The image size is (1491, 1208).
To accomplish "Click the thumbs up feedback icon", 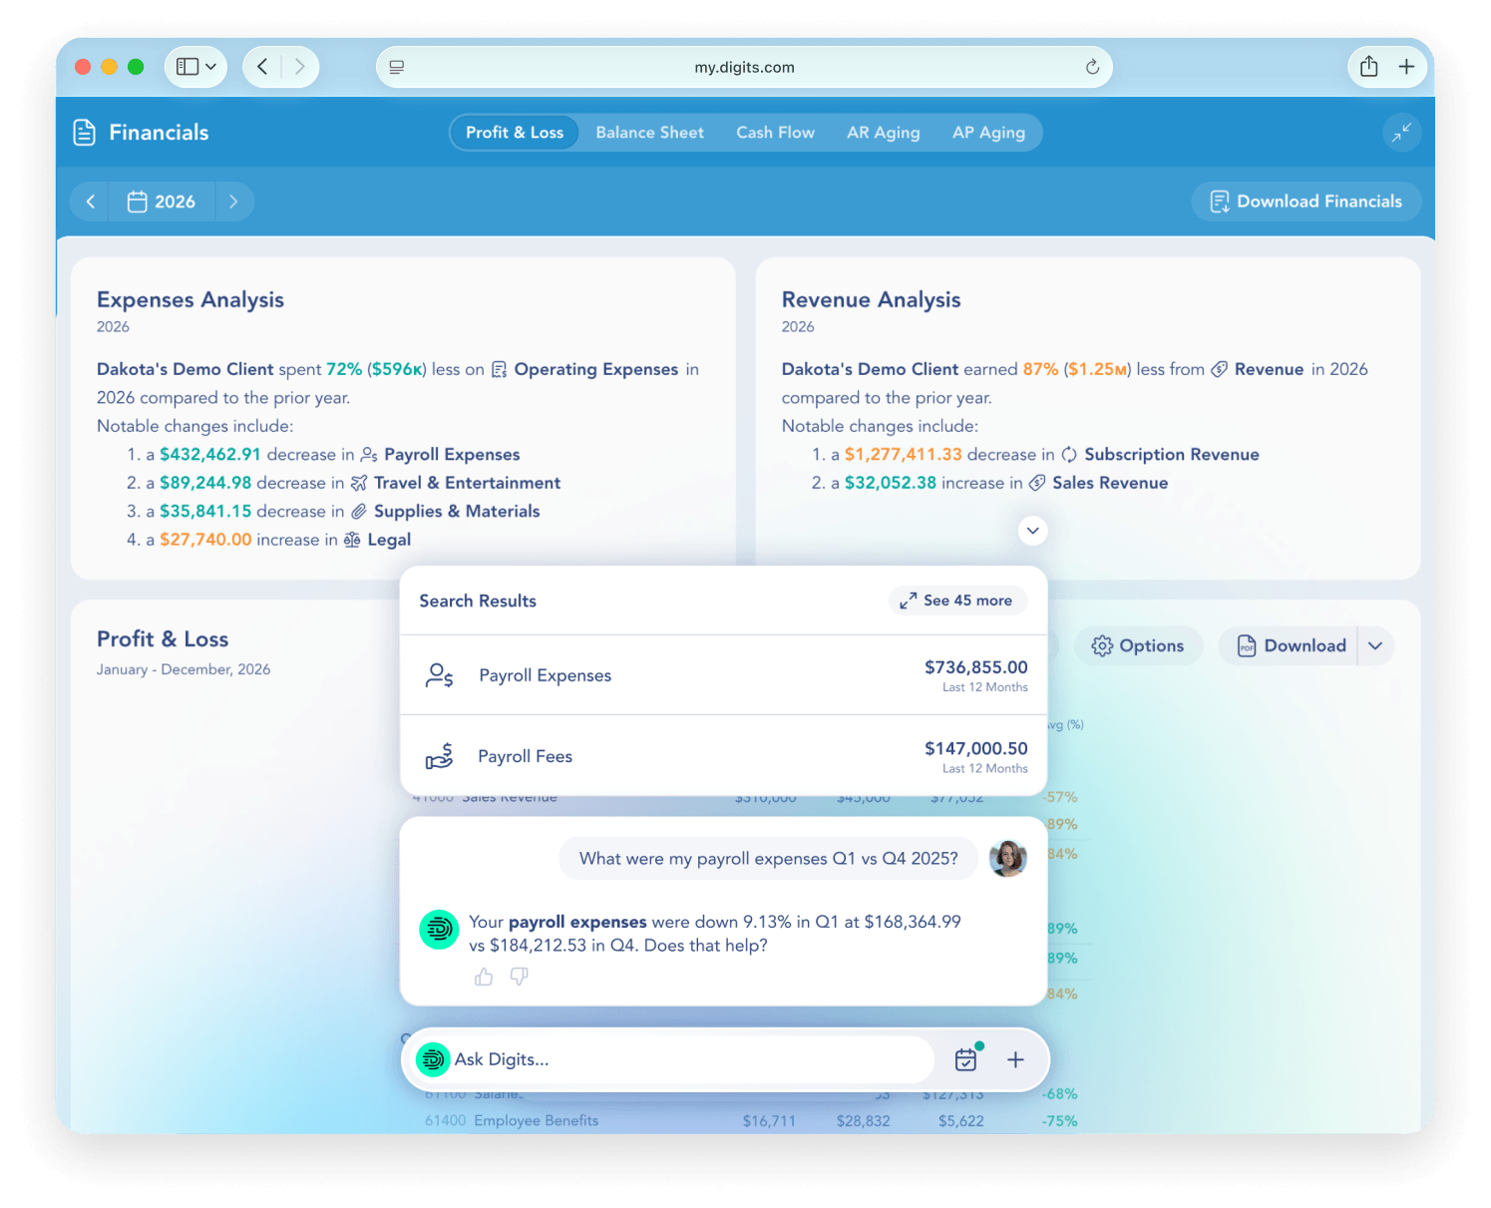I will coord(484,977).
